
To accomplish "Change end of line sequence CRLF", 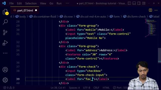I will [x=96, y=88].
